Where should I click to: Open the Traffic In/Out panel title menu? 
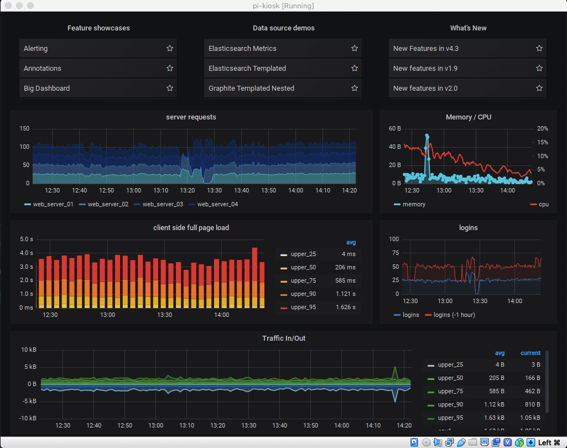point(283,338)
